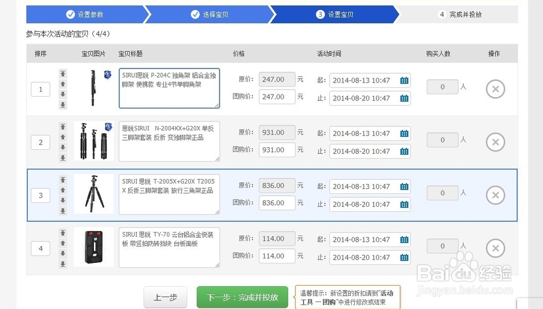Edit sort order field of item 2
543x309 pixels.
(x=41, y=142)
